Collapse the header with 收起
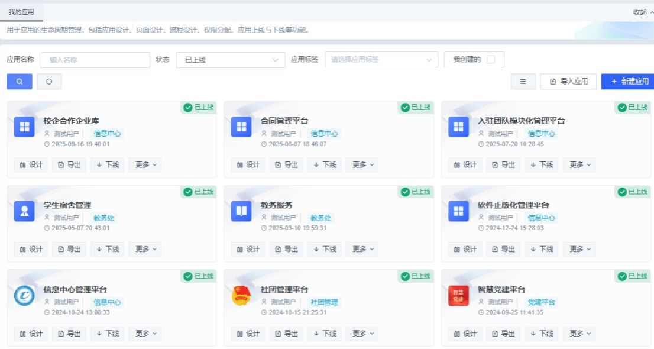The width and height of the screenshot is (654, 349). click(642, 12)
